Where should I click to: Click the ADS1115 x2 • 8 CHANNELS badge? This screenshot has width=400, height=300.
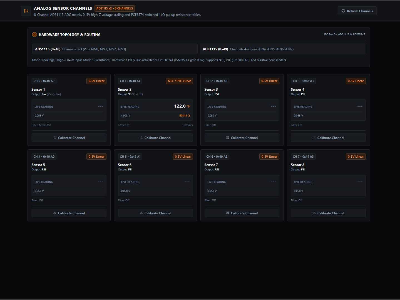[115, 8]
